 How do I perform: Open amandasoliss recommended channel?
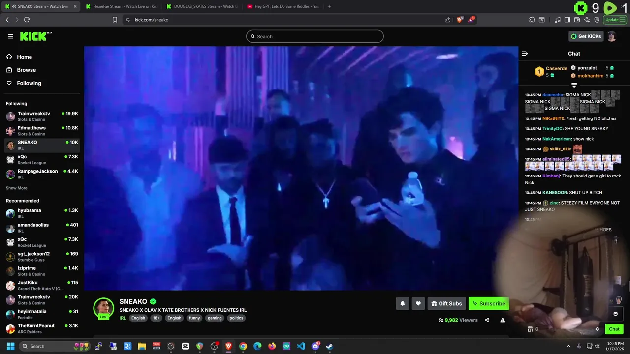pyautogui.click(x=42, y=228)
